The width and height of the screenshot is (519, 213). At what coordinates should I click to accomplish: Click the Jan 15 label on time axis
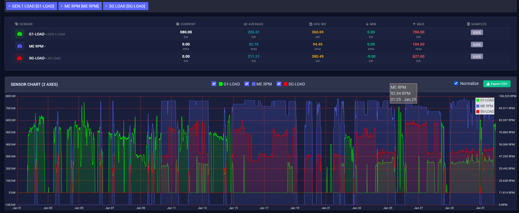(233, 208)
